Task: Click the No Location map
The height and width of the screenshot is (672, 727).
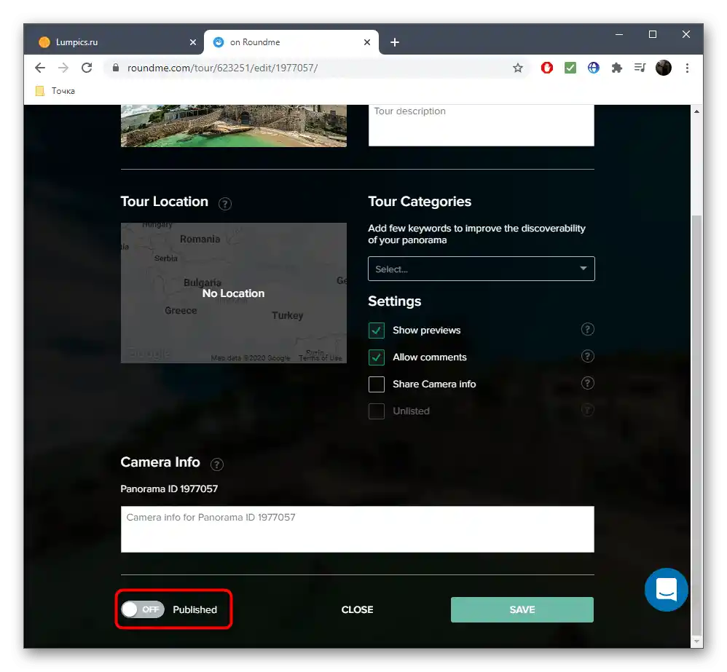Action: 234,293
